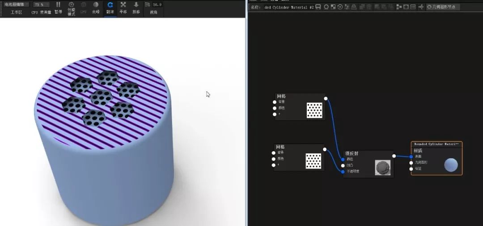Click the 材质 node 表面 surface input socket

point(411,156)
